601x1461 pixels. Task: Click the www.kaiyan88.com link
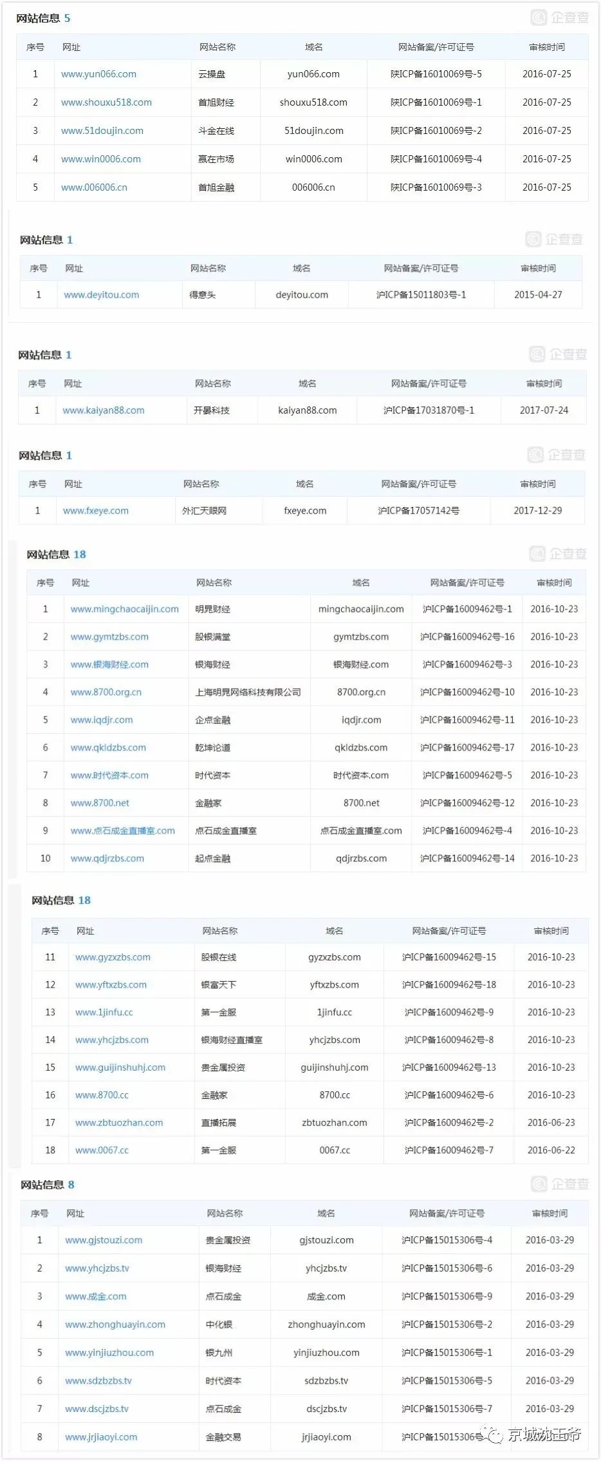coord(103,410)
